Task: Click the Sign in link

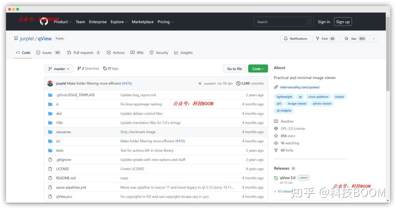Action: (324, 22)
